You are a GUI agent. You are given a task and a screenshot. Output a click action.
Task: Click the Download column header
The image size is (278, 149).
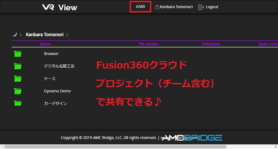tap(211, 44)
